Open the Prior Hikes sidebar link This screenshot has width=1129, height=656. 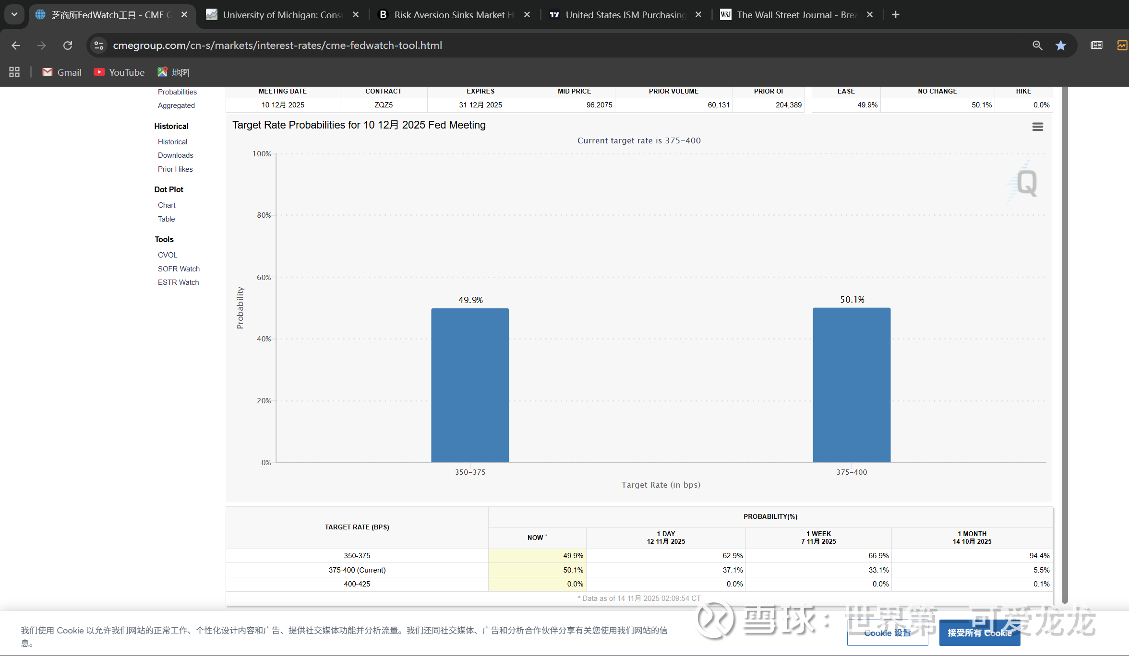[175, 169]
